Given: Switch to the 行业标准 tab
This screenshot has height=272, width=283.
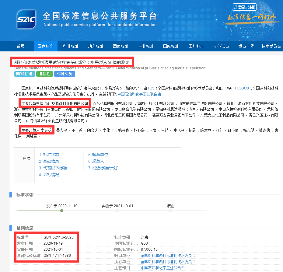Looking at the screenshot, I should [71, 46].
